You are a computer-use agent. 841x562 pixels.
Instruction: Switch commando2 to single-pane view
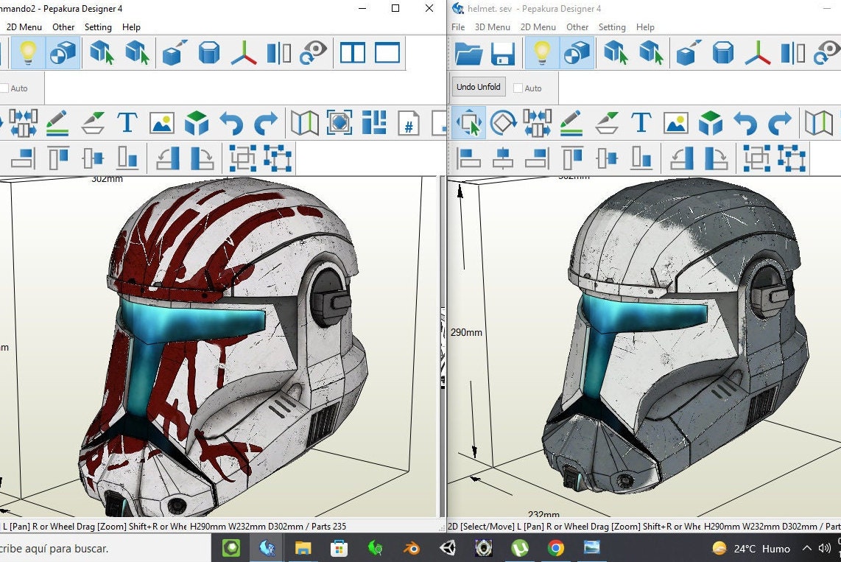coord(387,53)
